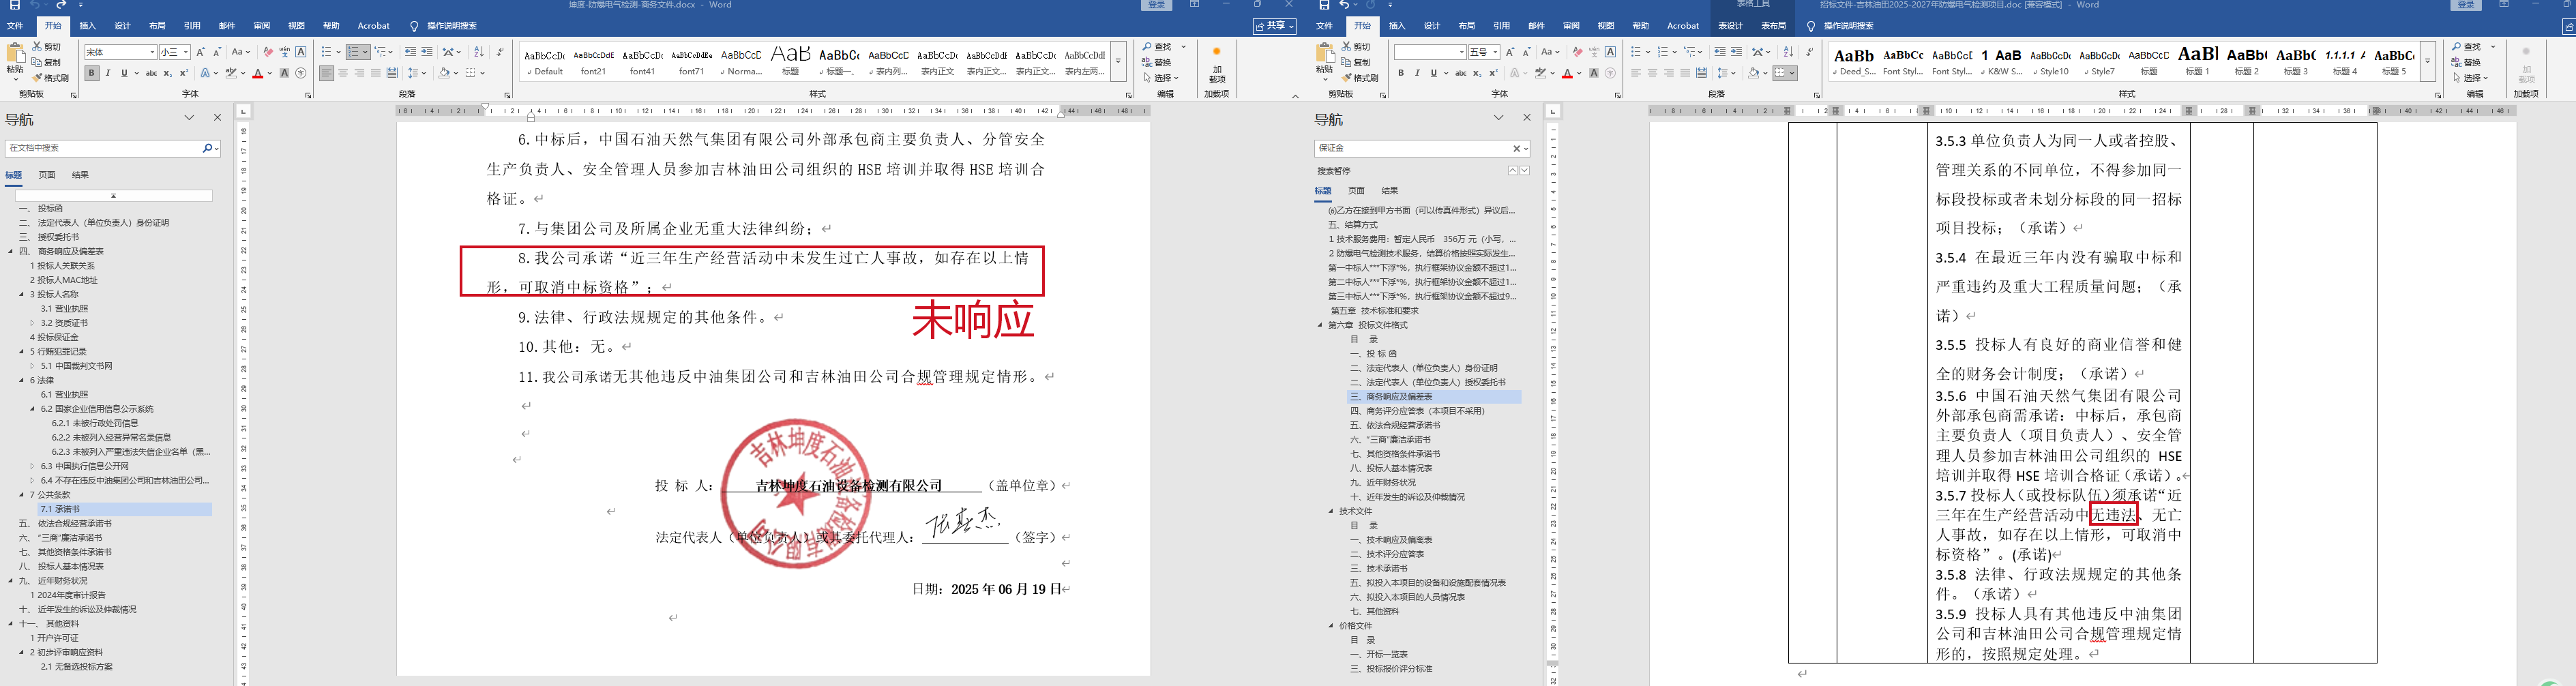Open the 表布局 tab in the right window
Image resolution: width=2576 pixels, height=686 pixels.
(1774, 26)
